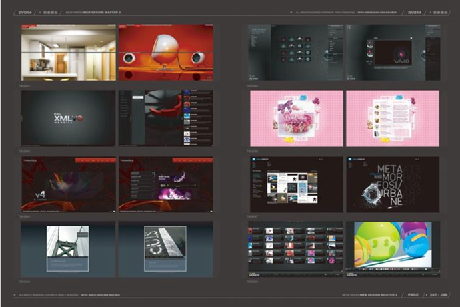Open the v4 dark red template thumbnail
The height and width of the screenshot is (307, 460).
(x=69, y=184)
